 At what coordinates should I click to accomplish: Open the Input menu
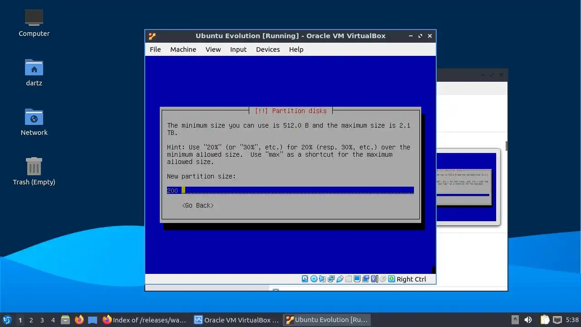coord(238,50)
